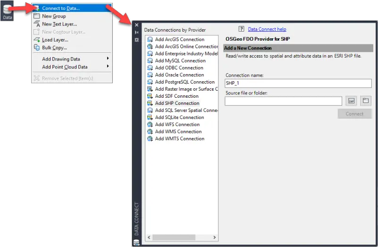Click the SQLite Connection row icon
This screenshot has width=378, height=247.
click(x=150, y=117)
